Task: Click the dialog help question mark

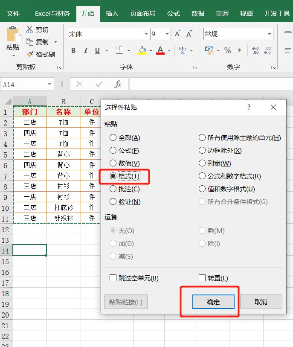Action: point(249,107)
